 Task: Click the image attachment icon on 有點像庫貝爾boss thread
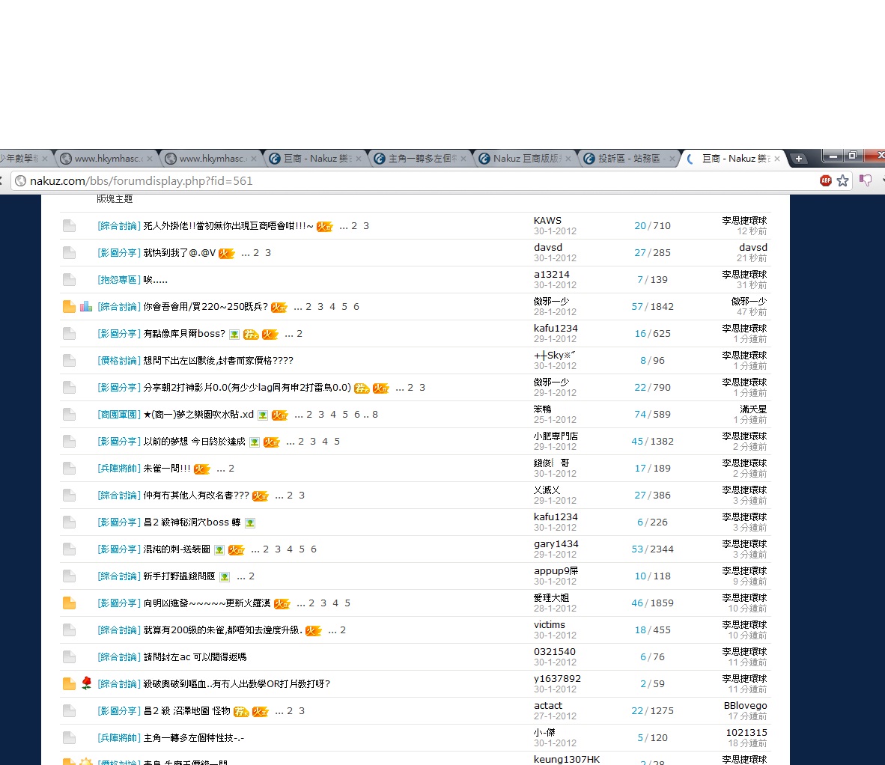pos(234,335)
